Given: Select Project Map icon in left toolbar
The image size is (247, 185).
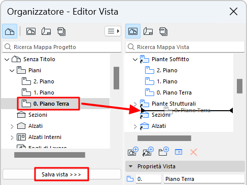Looking at the screenshot, I should pyautogui.click(x=10, y=31).
